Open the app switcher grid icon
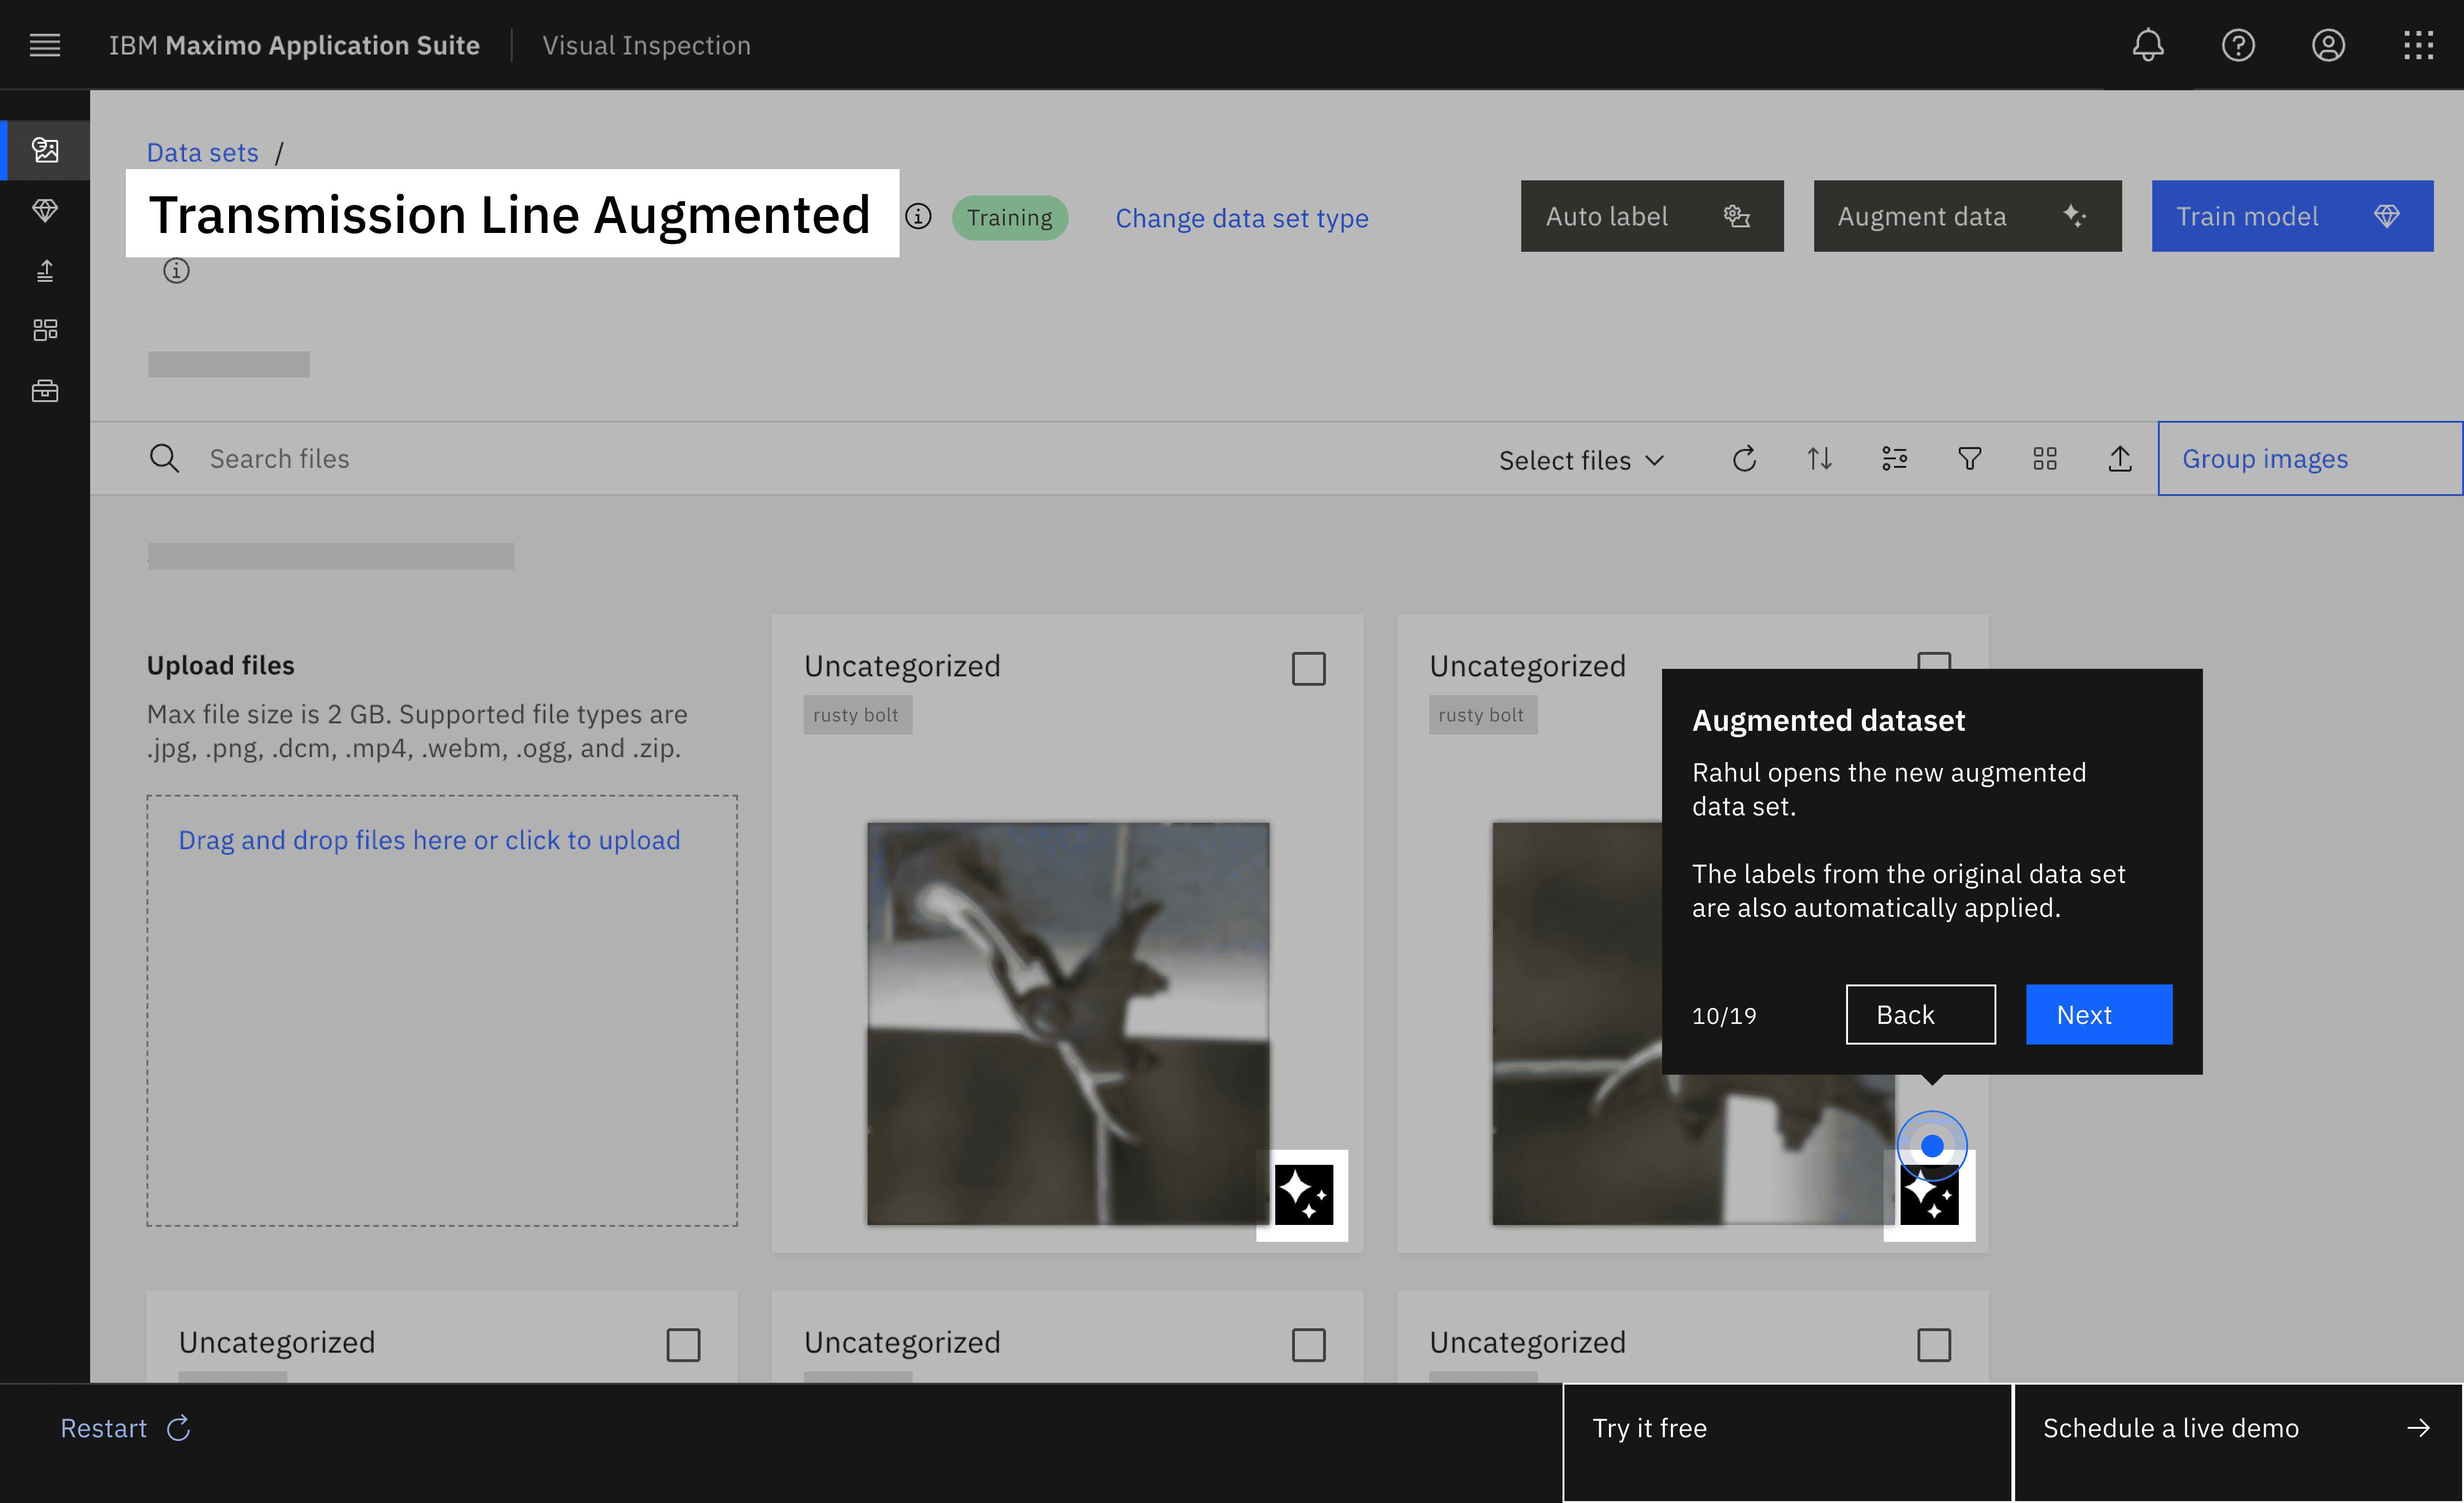The height and width of the screenshot is (1503, 2464). [2418, 45]
